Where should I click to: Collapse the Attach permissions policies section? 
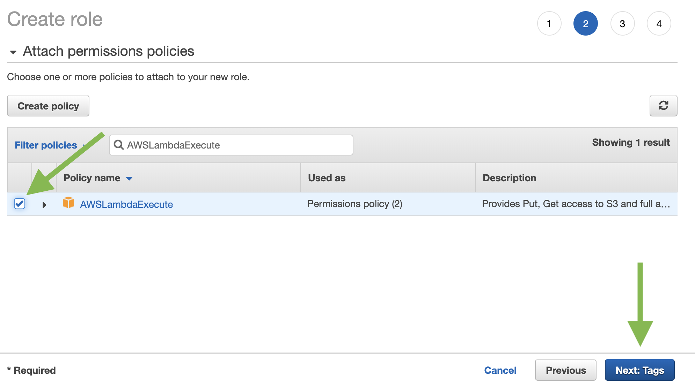13,52
